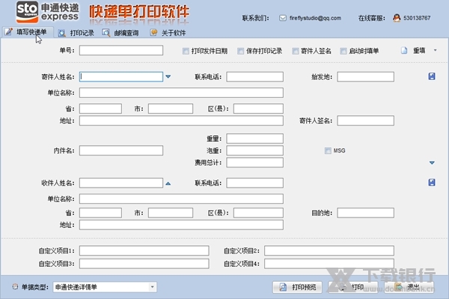This screenshot has height=299, width=449.
Task: Click the recipient 单位名称 field
Action: (181, 199)
